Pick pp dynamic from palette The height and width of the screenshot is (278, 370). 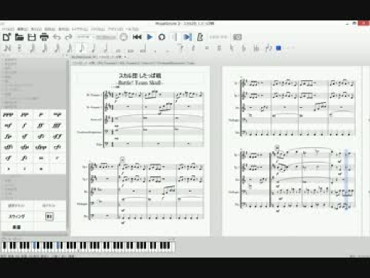(25, 115)
